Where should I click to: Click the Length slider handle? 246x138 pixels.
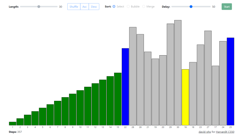pos(39,6)
